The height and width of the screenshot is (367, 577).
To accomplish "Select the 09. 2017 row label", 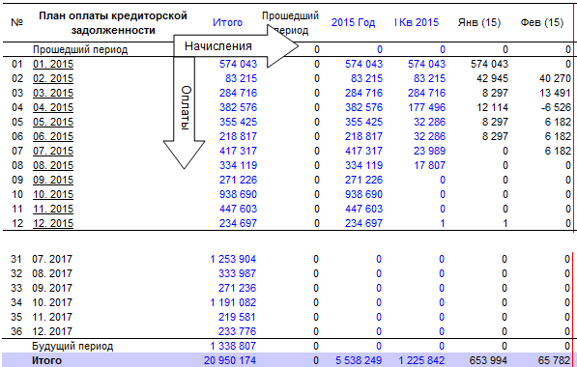I will point(52,288).
